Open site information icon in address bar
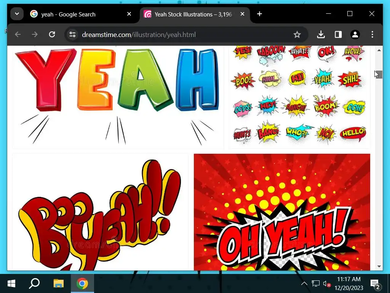 pos(72,34)
